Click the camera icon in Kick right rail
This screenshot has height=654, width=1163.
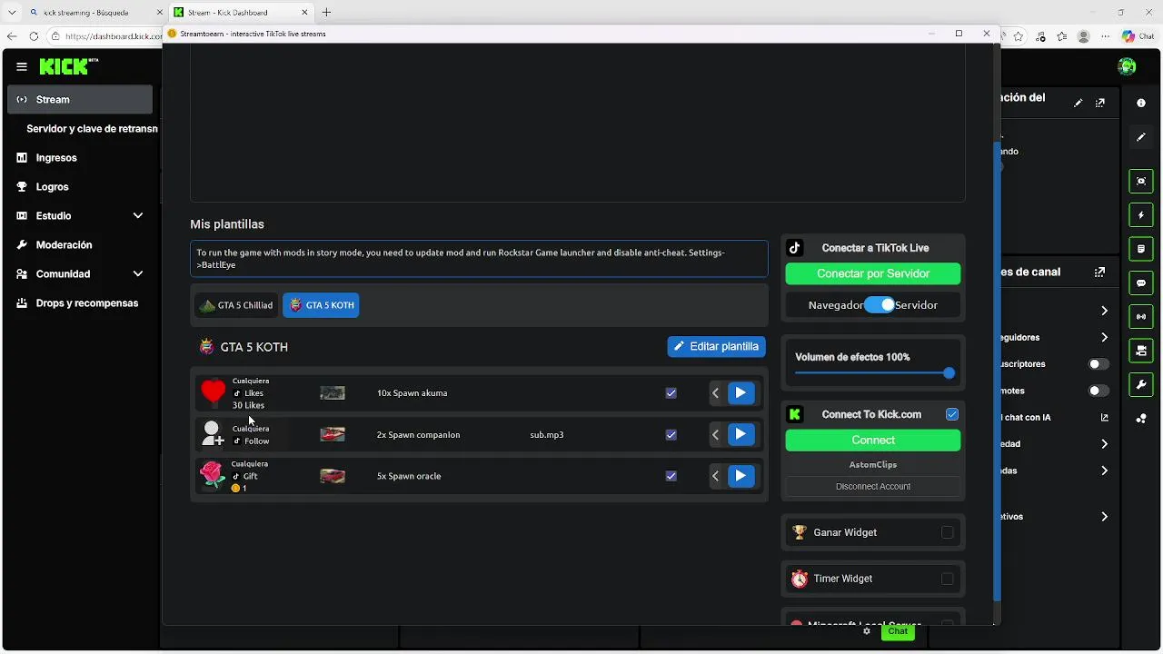(1141, 351)
